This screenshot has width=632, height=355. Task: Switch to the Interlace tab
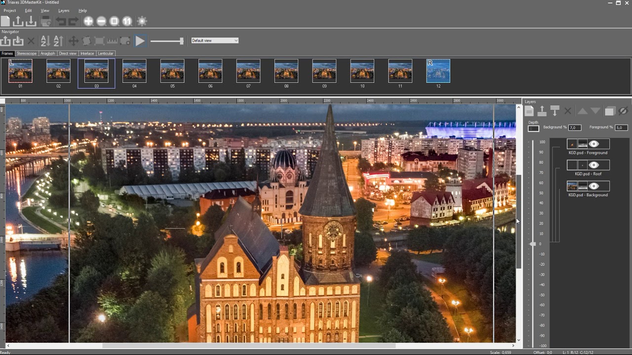click(87, 53)
